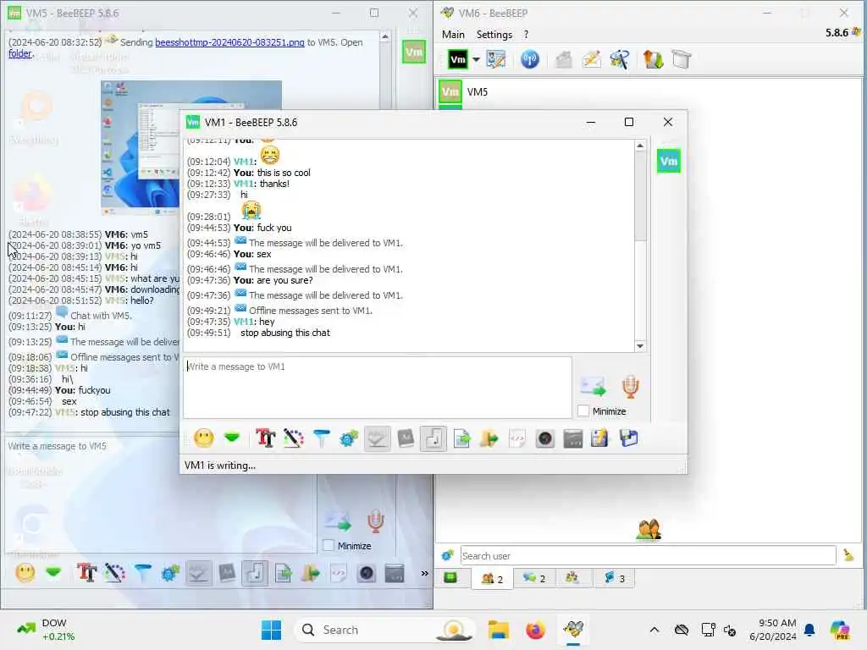
Task: Expand toolbar overflow chevron in VM5 window
Action: point(425,573)
